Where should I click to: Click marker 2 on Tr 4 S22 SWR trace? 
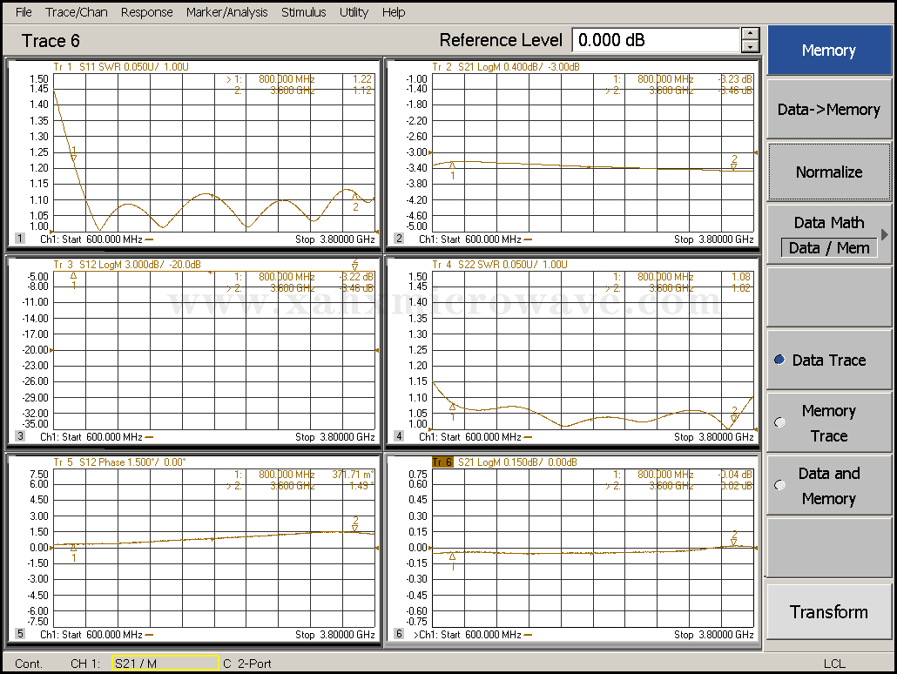[x=734, y=415]
